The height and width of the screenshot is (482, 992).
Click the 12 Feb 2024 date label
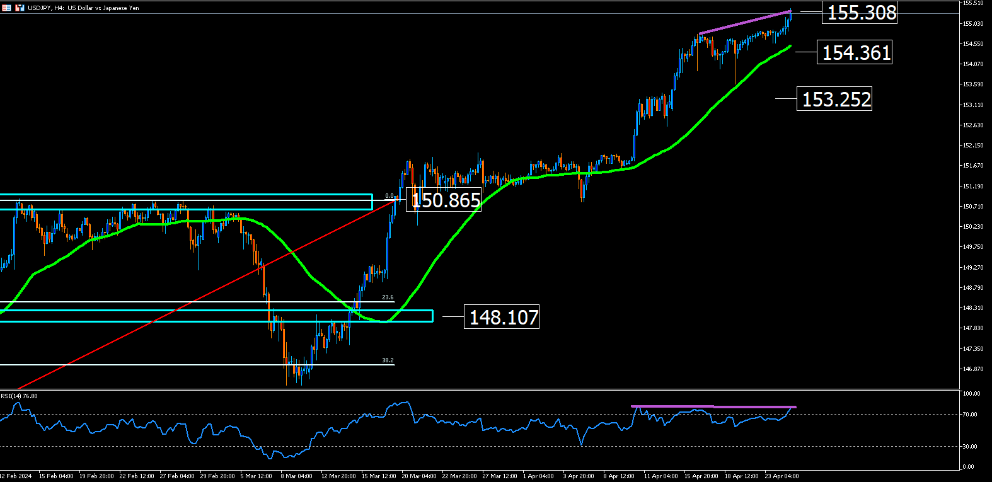(x=16, y=476)
